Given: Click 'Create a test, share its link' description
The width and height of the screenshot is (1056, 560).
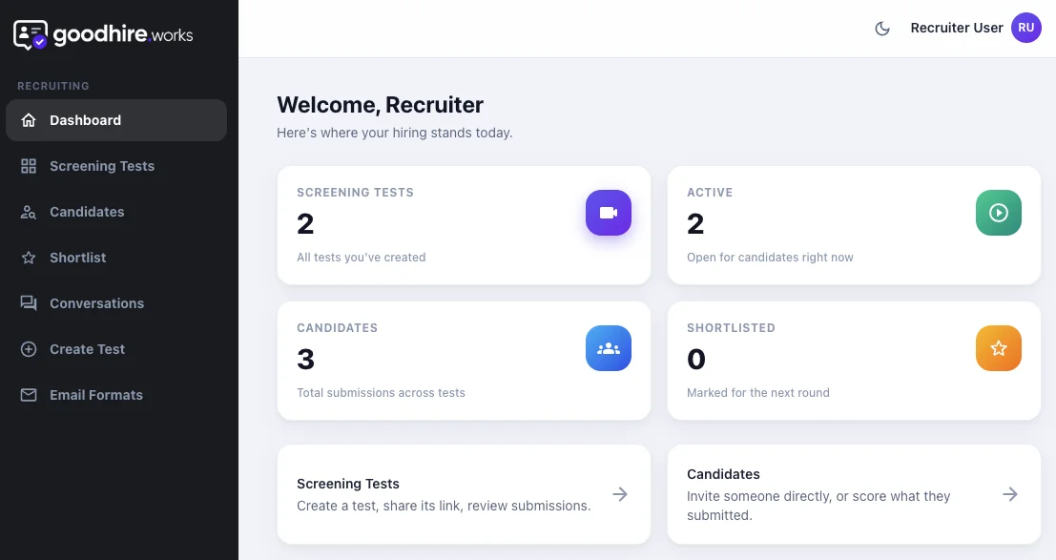Looking at the screenshot, I should coord(444,506).
